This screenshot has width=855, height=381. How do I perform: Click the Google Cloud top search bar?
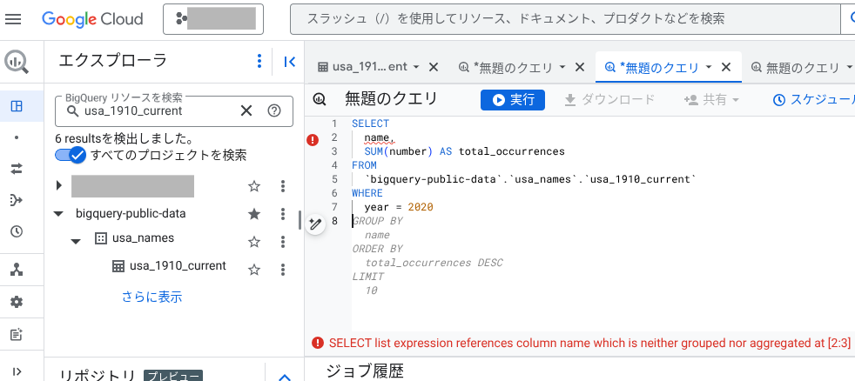click(x=566, y=18)
